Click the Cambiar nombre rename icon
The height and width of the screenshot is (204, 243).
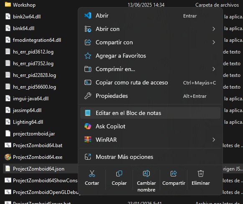pyautogui.click(x=146, y=173)
